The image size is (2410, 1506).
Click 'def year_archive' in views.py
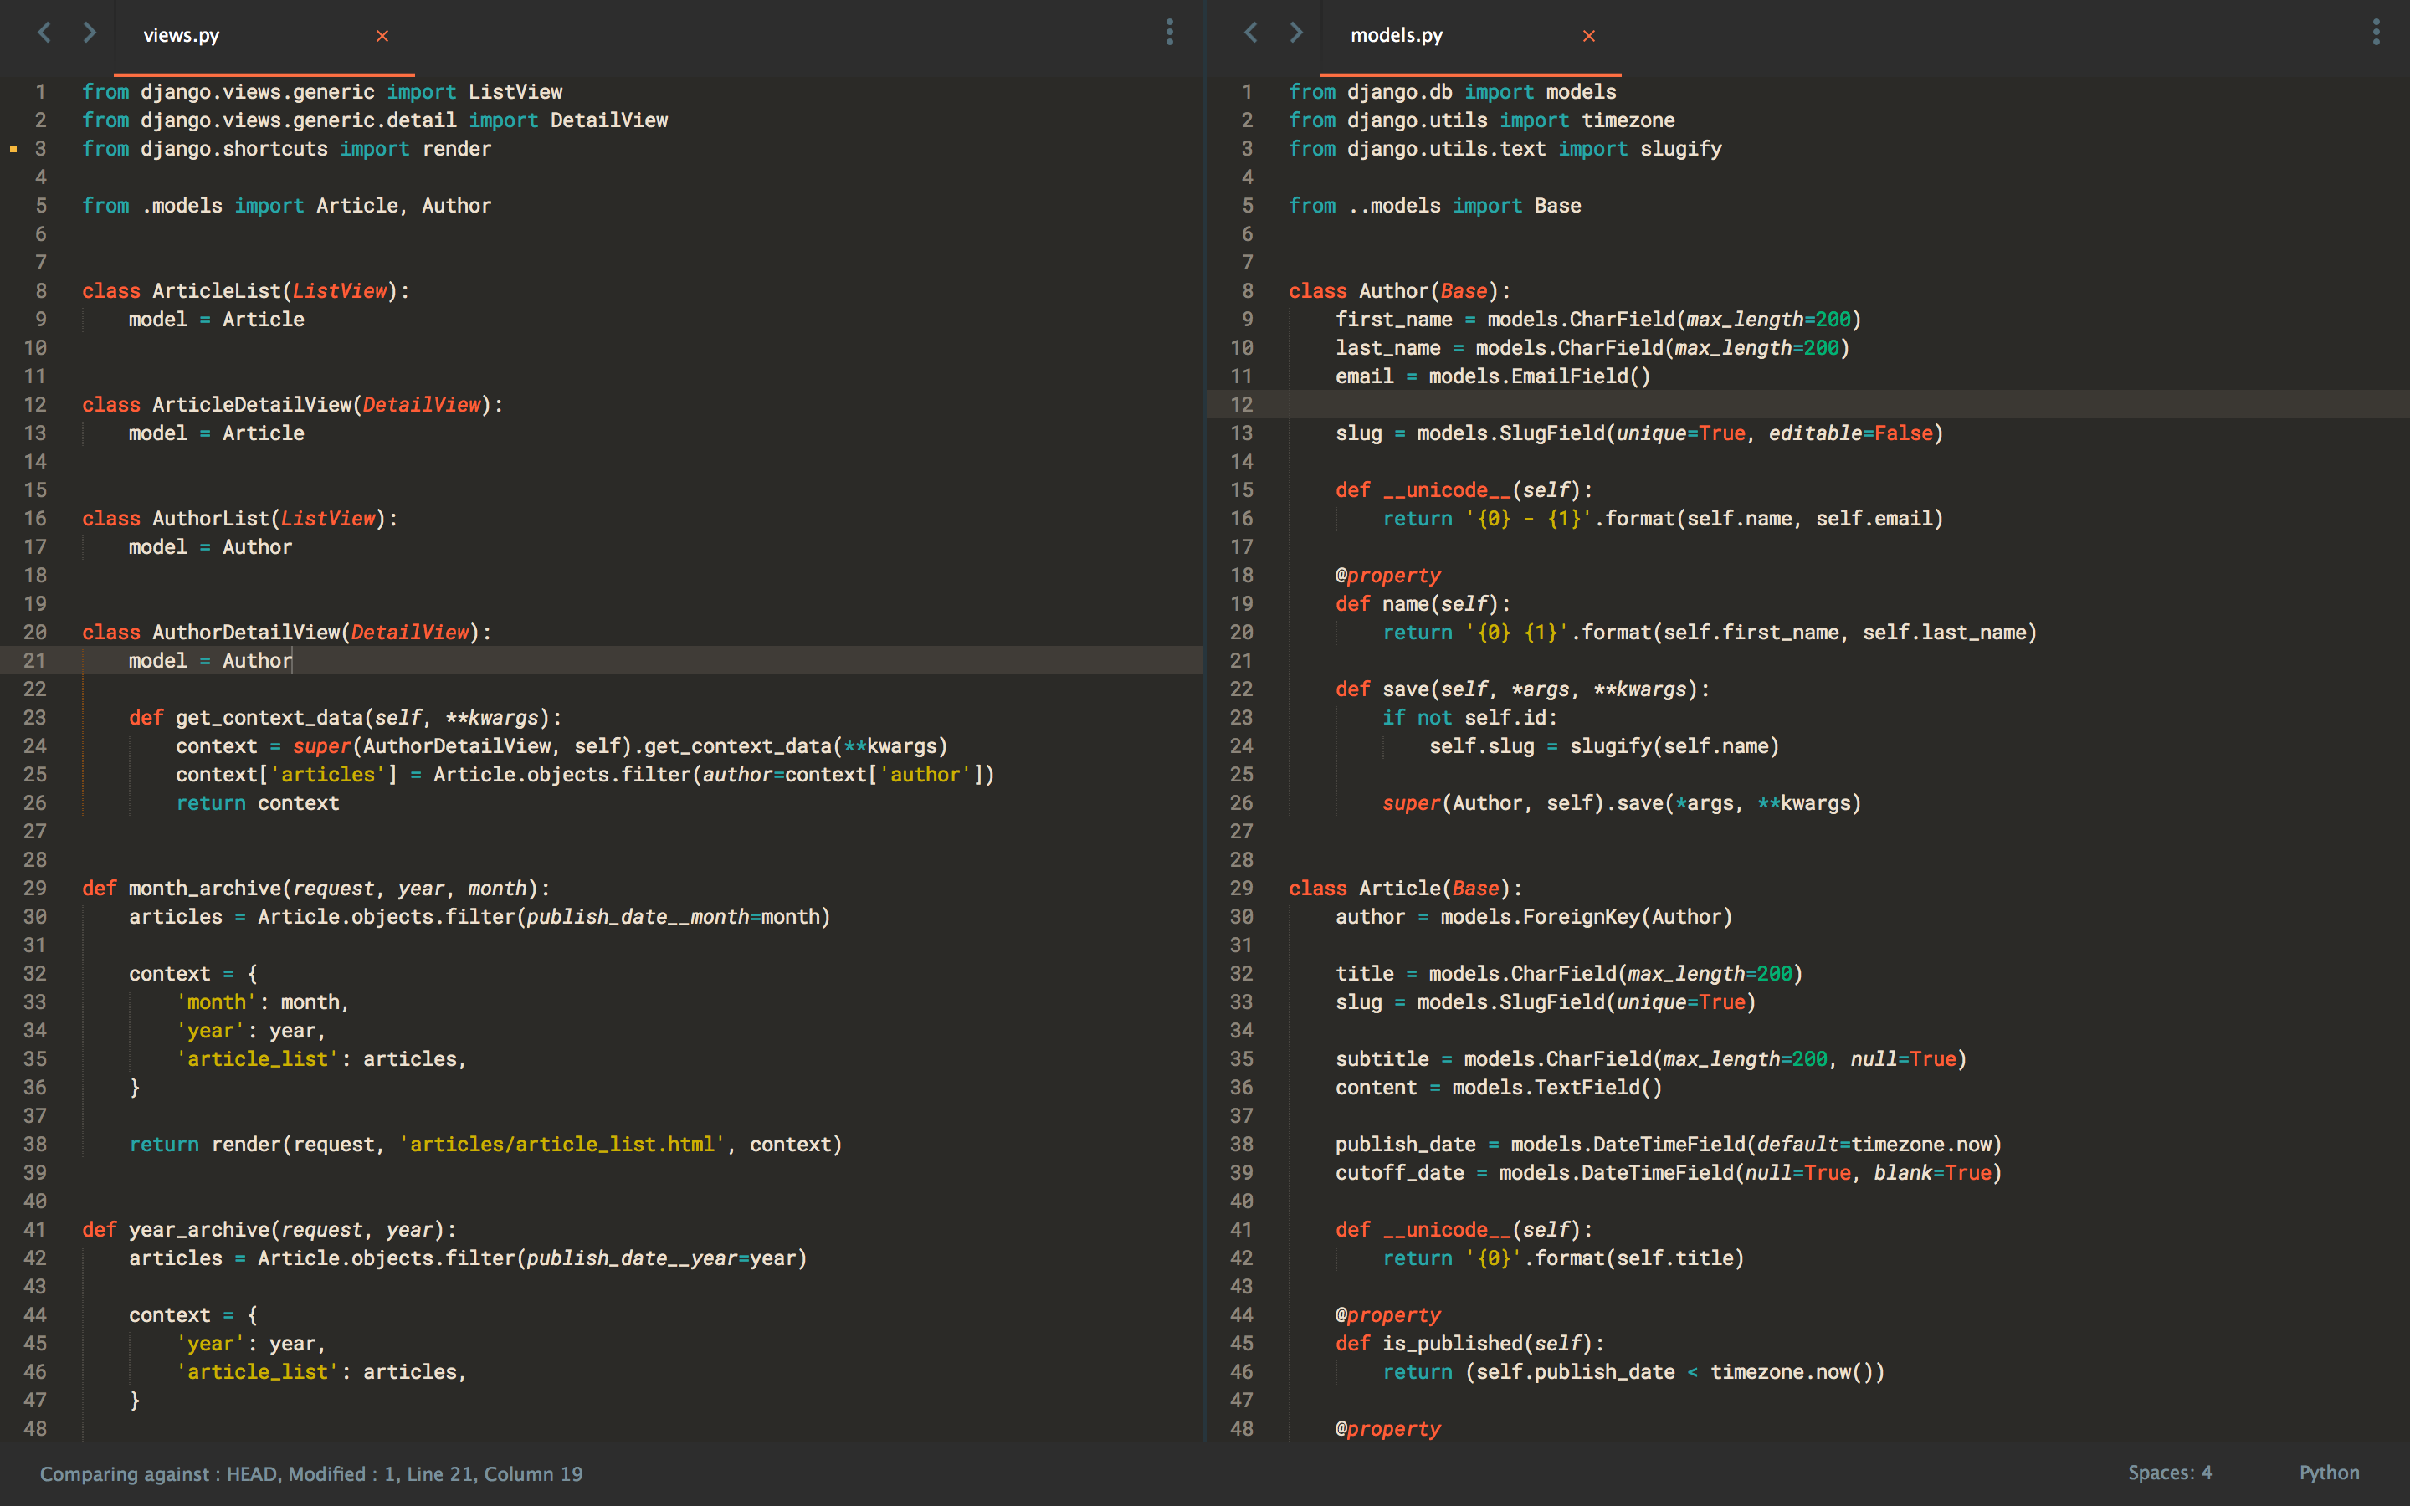pos(177,1229)
